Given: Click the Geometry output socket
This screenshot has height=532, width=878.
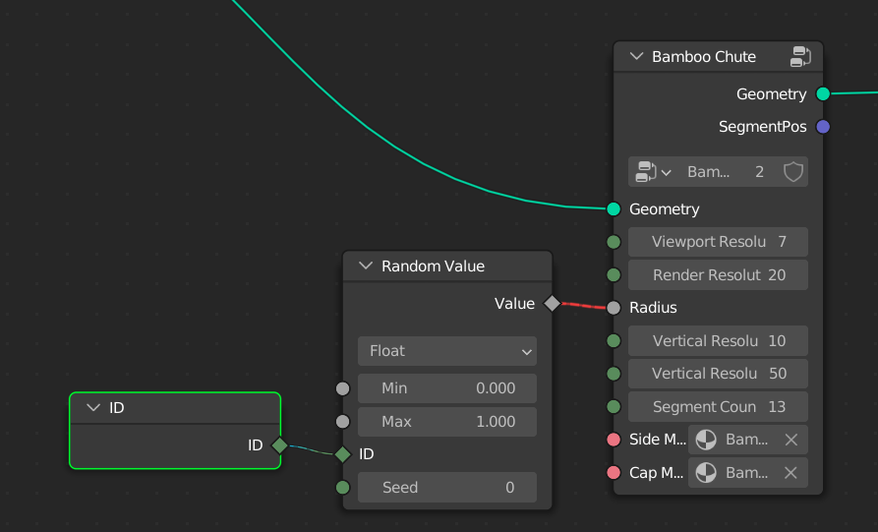Looking at the screenshot, I should [823, 94].
